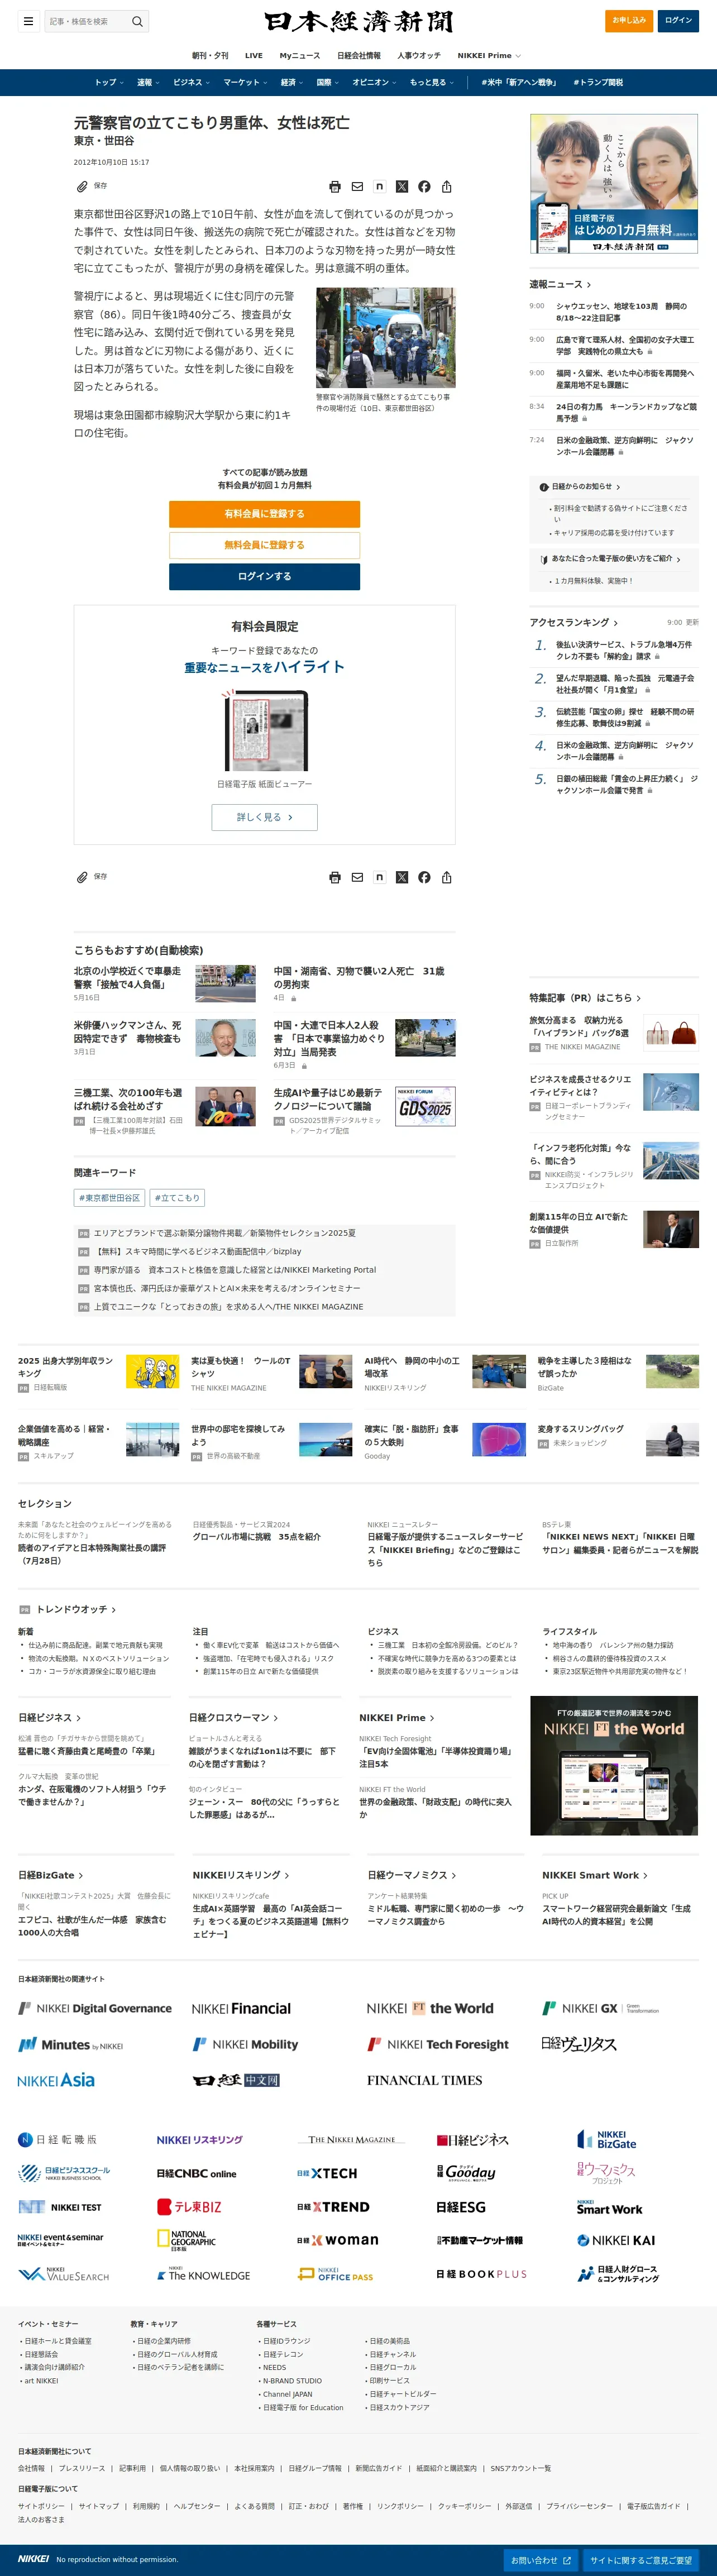Select the #トランプ関税 topic link
Screen dimensions: 717x2576
598,82
